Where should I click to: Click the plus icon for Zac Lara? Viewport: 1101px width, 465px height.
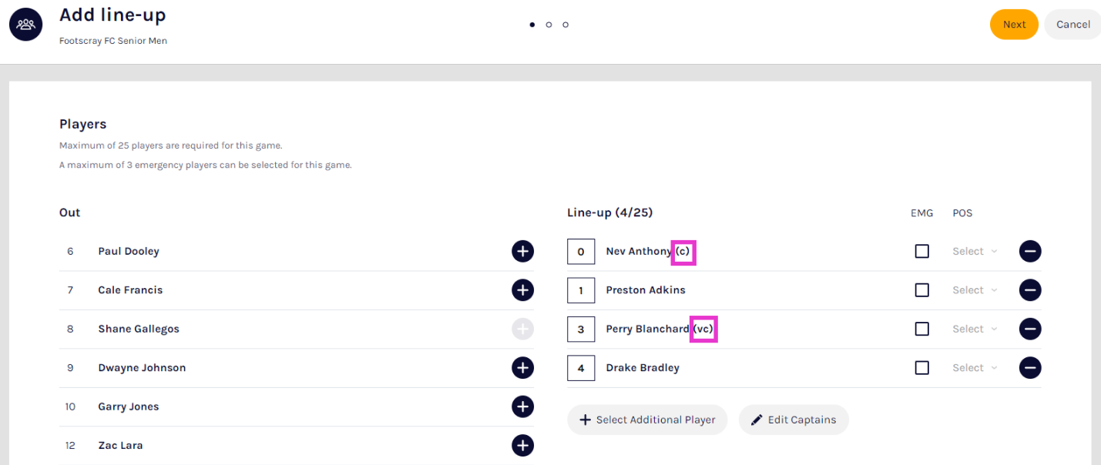pos(522,445)
